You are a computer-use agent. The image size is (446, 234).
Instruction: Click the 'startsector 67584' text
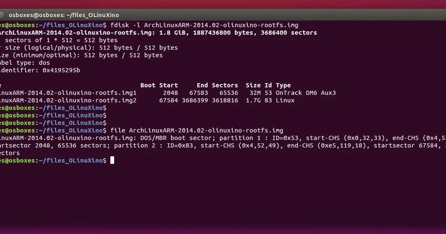(x=405, y=145)
